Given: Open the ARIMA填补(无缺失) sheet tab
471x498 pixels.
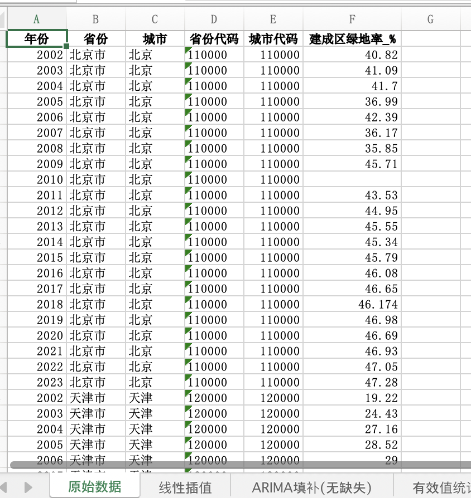Looking at the screenshot, I should coord(311,487).
